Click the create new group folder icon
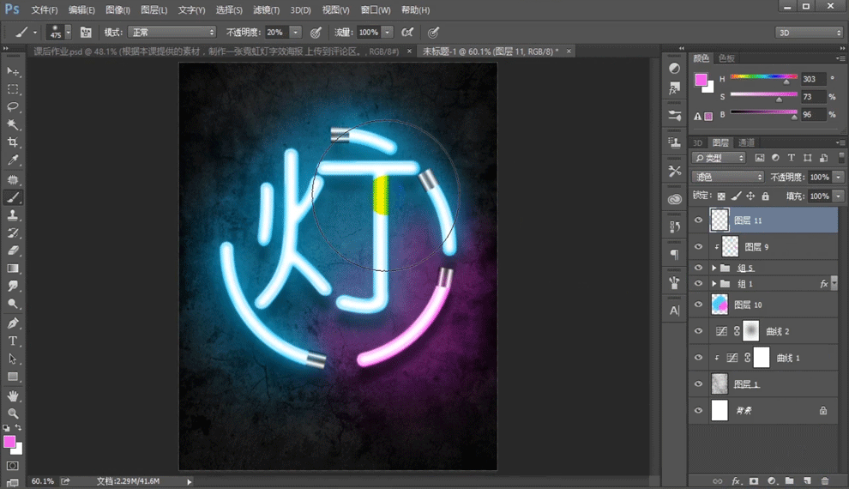849x489 pixels. [x=790, y=481]
